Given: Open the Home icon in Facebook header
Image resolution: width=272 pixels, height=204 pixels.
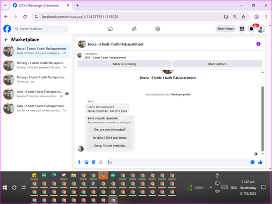Looking at the screenshot, I should coord(110,29).
